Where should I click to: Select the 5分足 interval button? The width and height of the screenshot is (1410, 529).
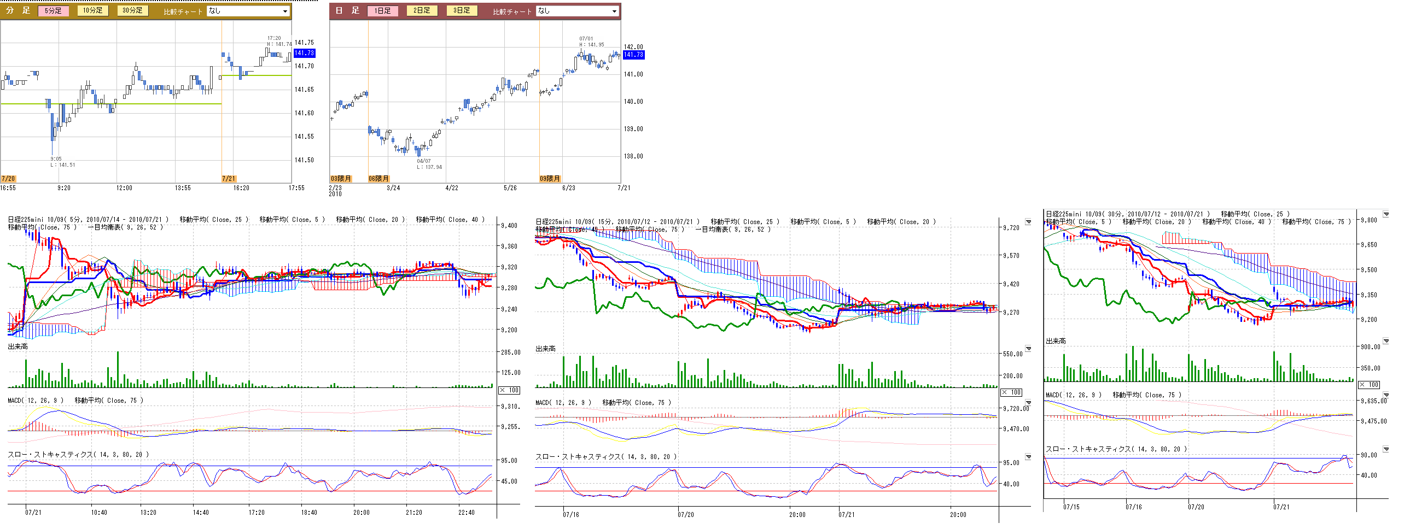[x=53, y=10]
